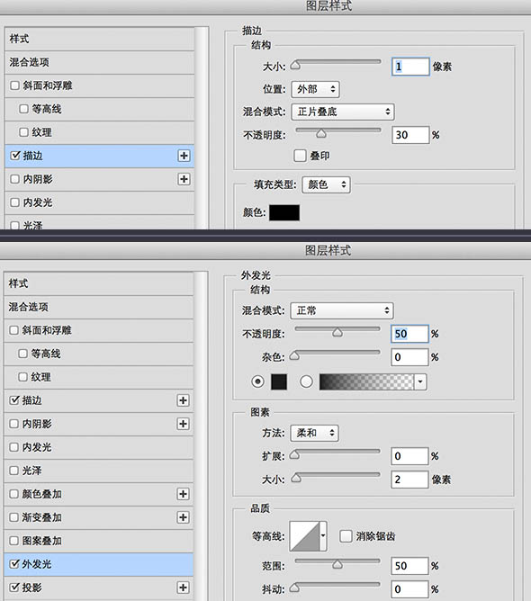Click 范围 field with value 50

409,566
